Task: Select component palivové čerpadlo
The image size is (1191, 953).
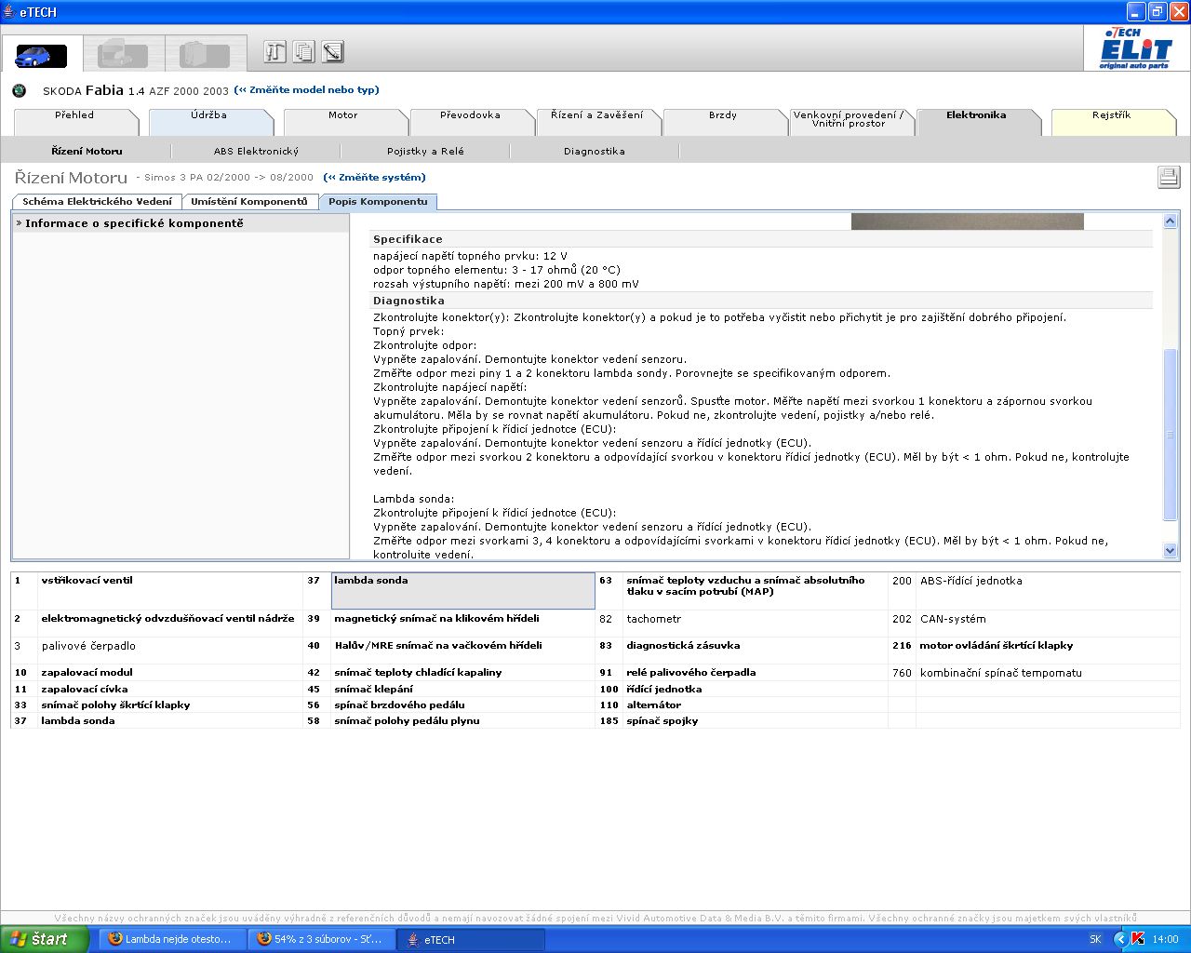Action: (88, 645)
